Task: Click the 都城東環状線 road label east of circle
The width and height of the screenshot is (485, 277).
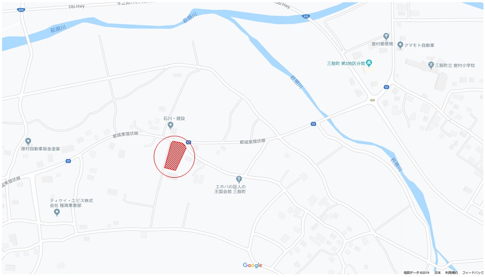Action: (253, 141)
